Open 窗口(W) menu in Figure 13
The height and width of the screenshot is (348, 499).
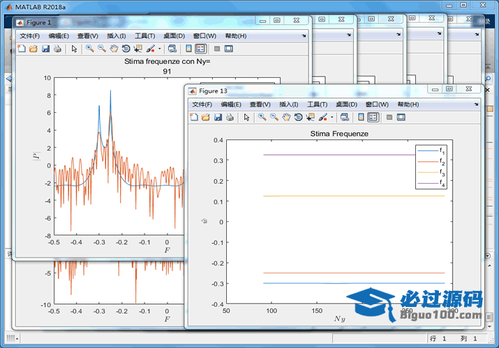point(377,104)
